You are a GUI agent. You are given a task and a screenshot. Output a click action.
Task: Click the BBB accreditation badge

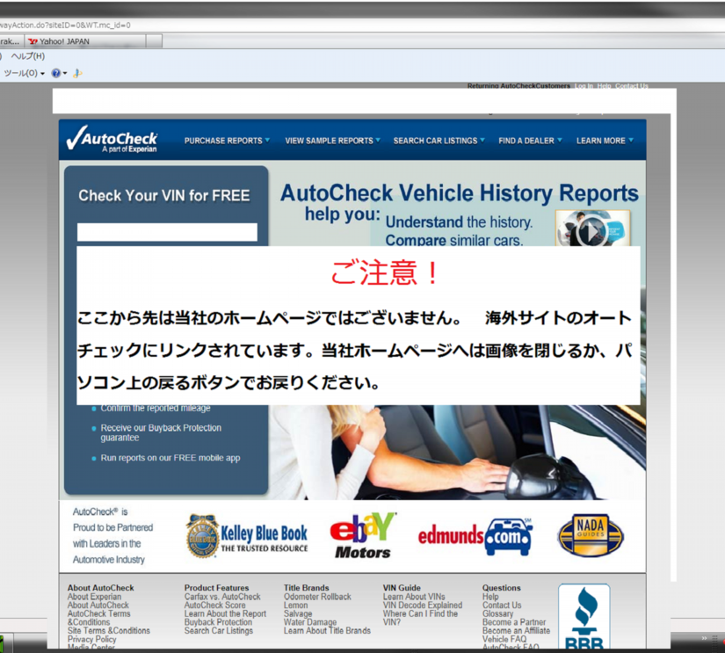tap(584, 617)
